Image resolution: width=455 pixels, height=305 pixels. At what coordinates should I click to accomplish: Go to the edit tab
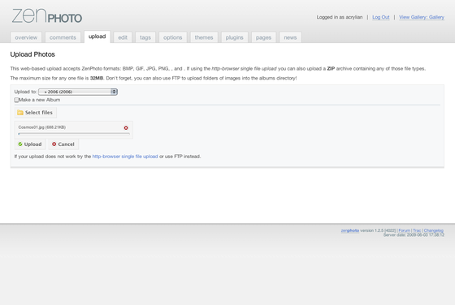(123, 37)
